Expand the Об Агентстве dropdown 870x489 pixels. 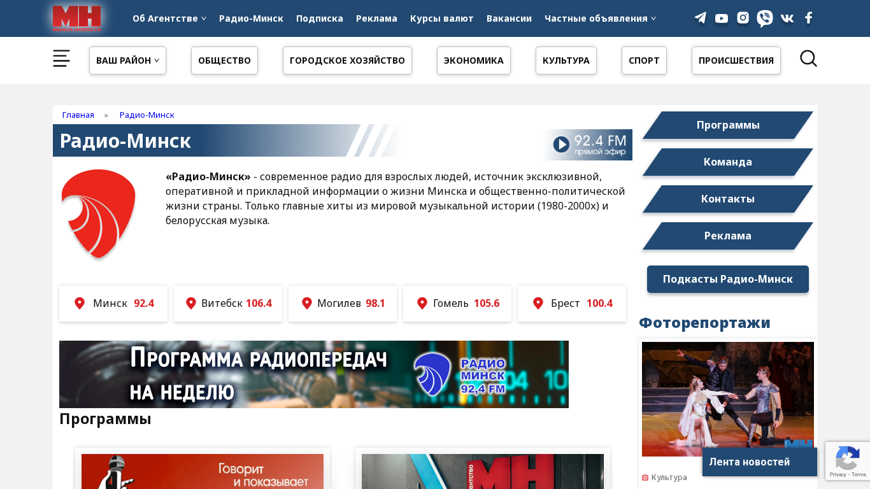(x=169, y=18)
